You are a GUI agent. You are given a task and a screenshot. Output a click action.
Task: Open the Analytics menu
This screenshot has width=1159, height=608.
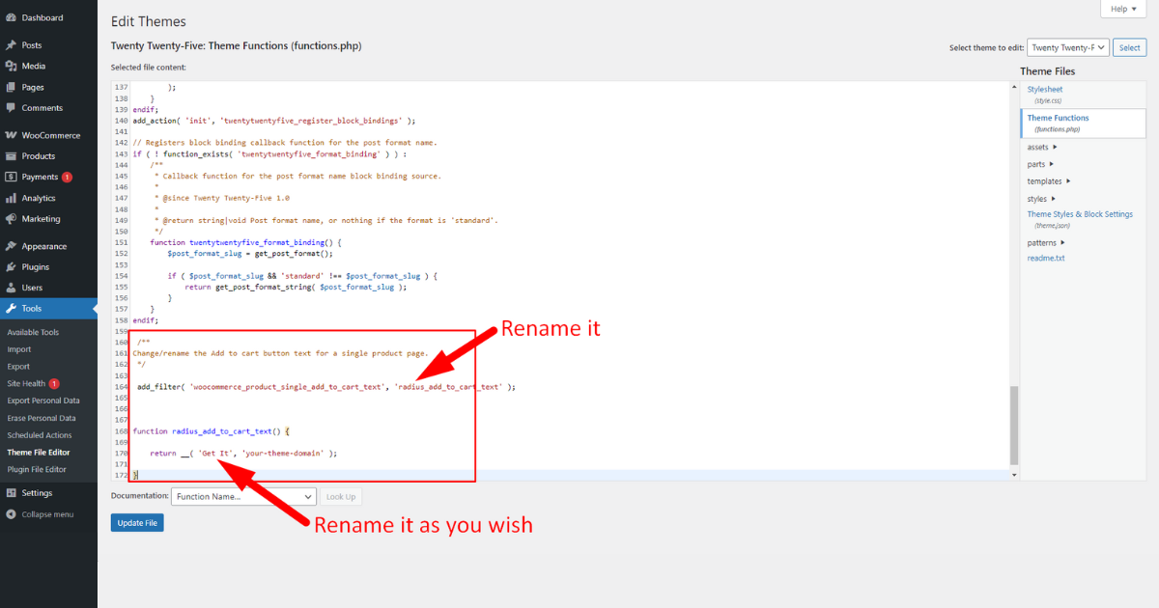(x=48, y=198)
